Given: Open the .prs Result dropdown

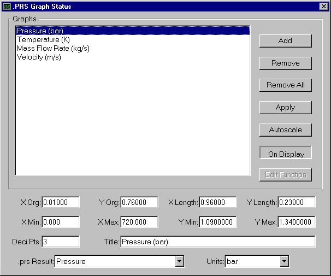Looking at the screenshot, I should click(x=180, y=261).
